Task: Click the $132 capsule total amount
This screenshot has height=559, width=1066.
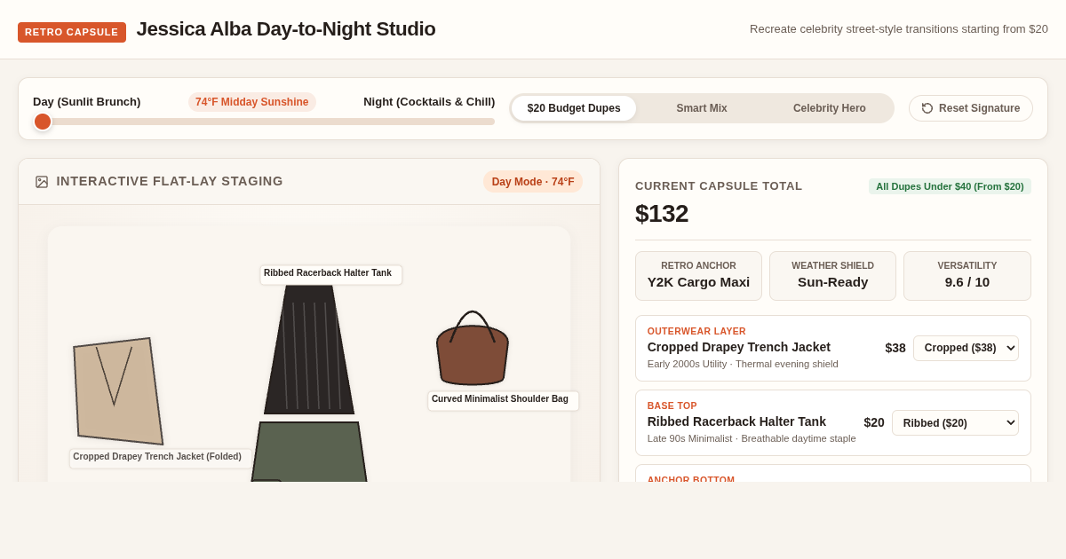Action: [662, 214]
